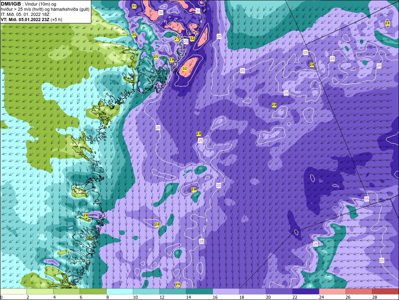Viewport: 399px width, 300px height.
Task: Select legend tick label 20 on the color scale
Action: [x=268, y=297]
